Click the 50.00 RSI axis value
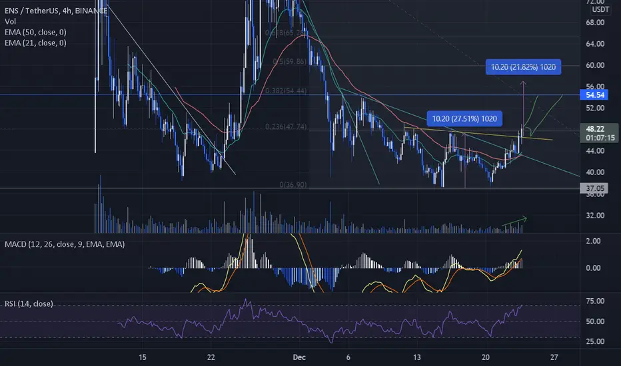Screen dimensions: 621x366 (x=595, y=321)
